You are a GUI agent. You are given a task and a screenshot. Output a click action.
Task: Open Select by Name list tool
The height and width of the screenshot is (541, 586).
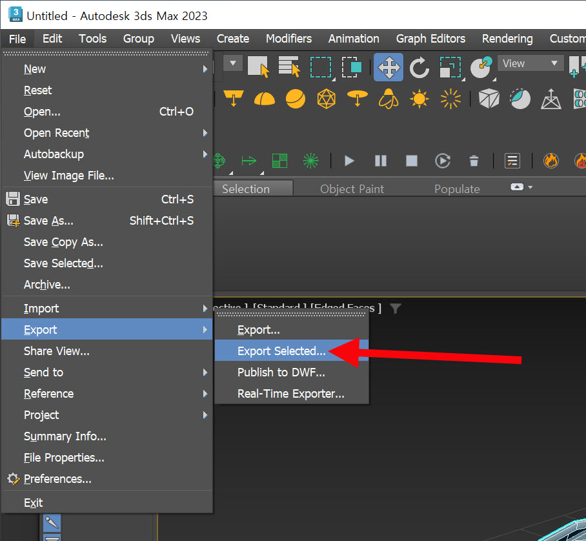click(289, 67)
